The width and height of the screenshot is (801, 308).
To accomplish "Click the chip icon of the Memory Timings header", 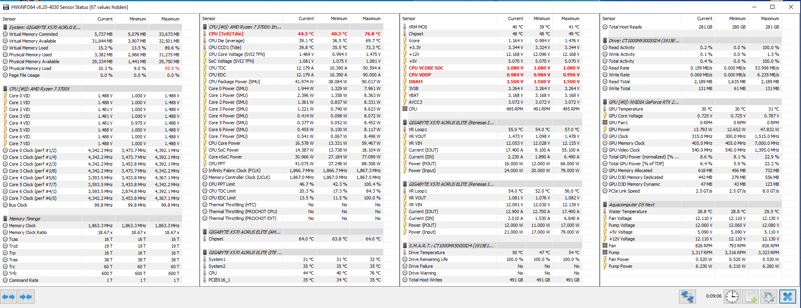I will click(5, 219).
